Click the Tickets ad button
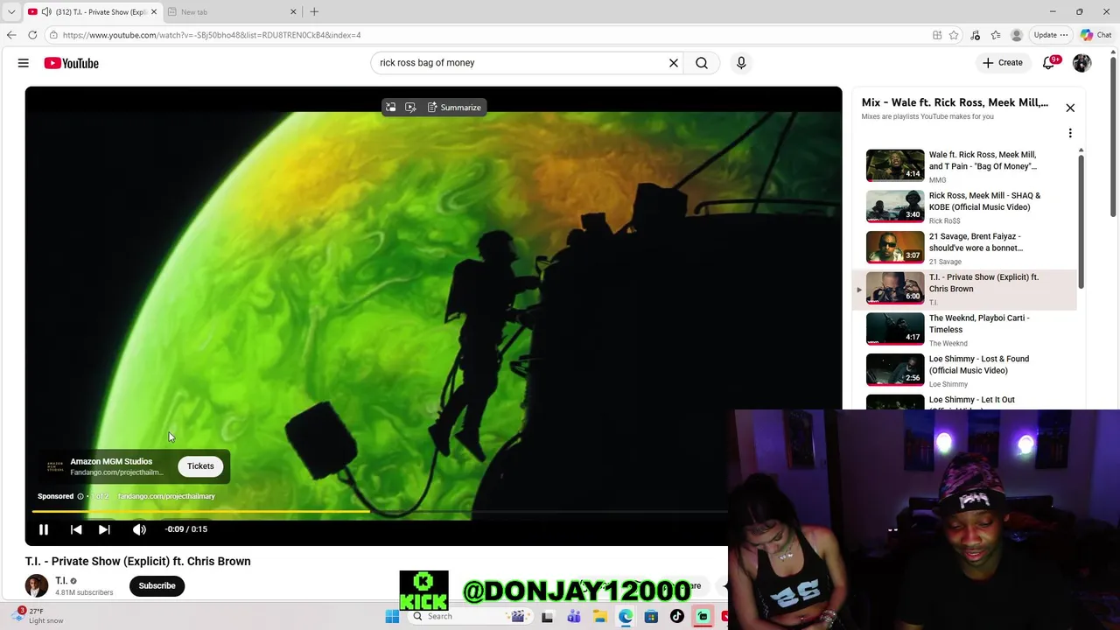 pyautogui.click(x=200, y=466)
